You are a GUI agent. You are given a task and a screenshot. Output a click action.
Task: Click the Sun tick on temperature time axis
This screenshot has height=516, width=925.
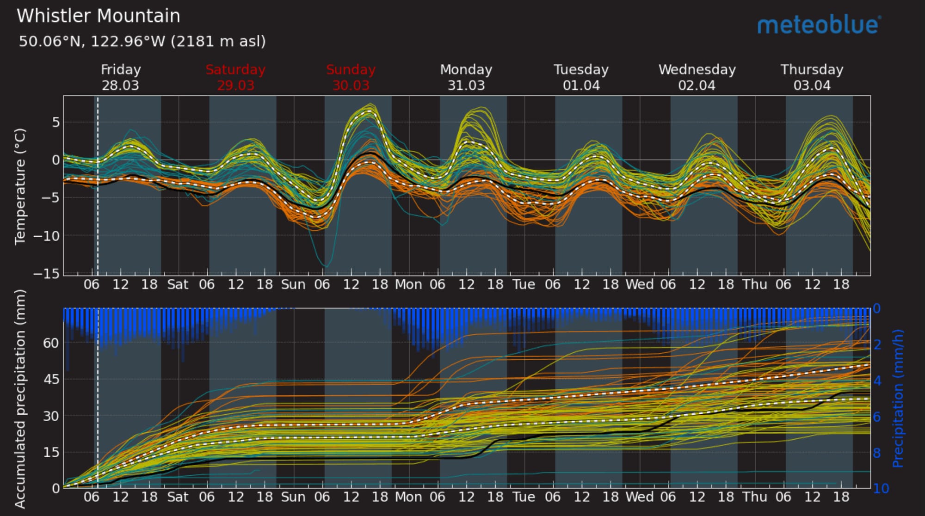(x=293, y=284)
